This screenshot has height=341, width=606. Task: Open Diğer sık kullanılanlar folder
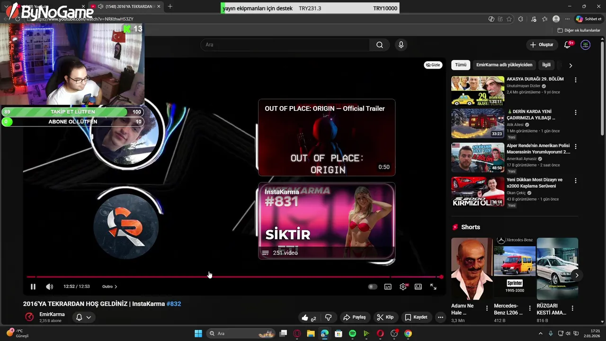tap(579, 30)
